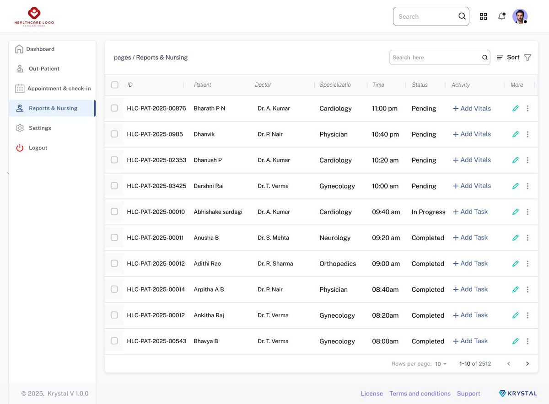Image resolution: width=549 pixels, height=404 pixels.
Task: Open notifications bell icon
Action: [502, 16]
